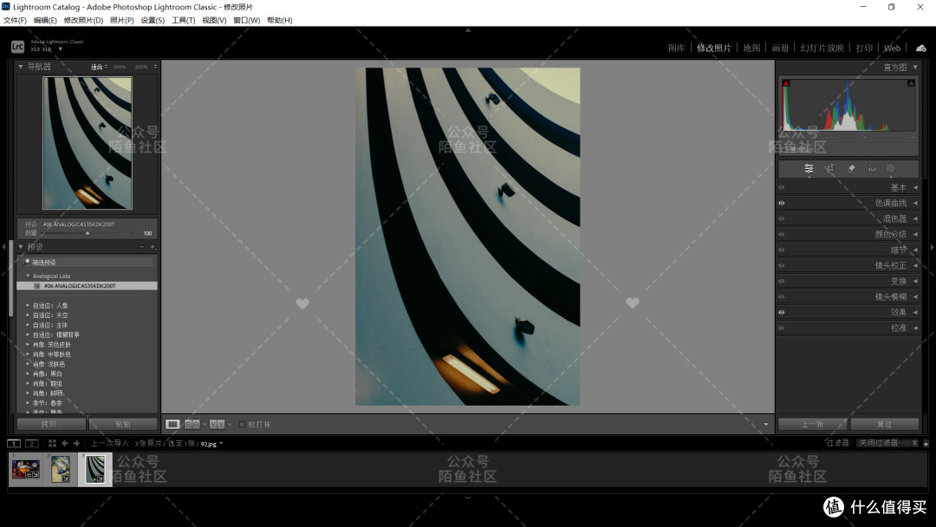Toggle visibility eye for 校准 panel

pos(782,328)
